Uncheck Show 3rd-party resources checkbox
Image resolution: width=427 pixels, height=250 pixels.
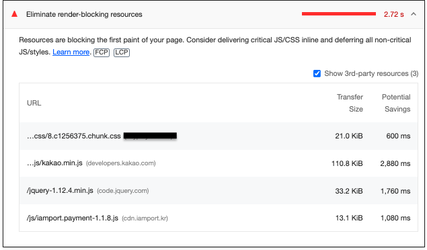click(317, 73)
